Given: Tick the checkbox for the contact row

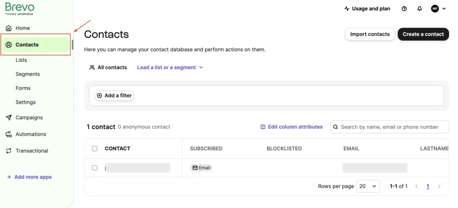Looking at the screenshot, I should pyautogui.click(x=95, y=168).
